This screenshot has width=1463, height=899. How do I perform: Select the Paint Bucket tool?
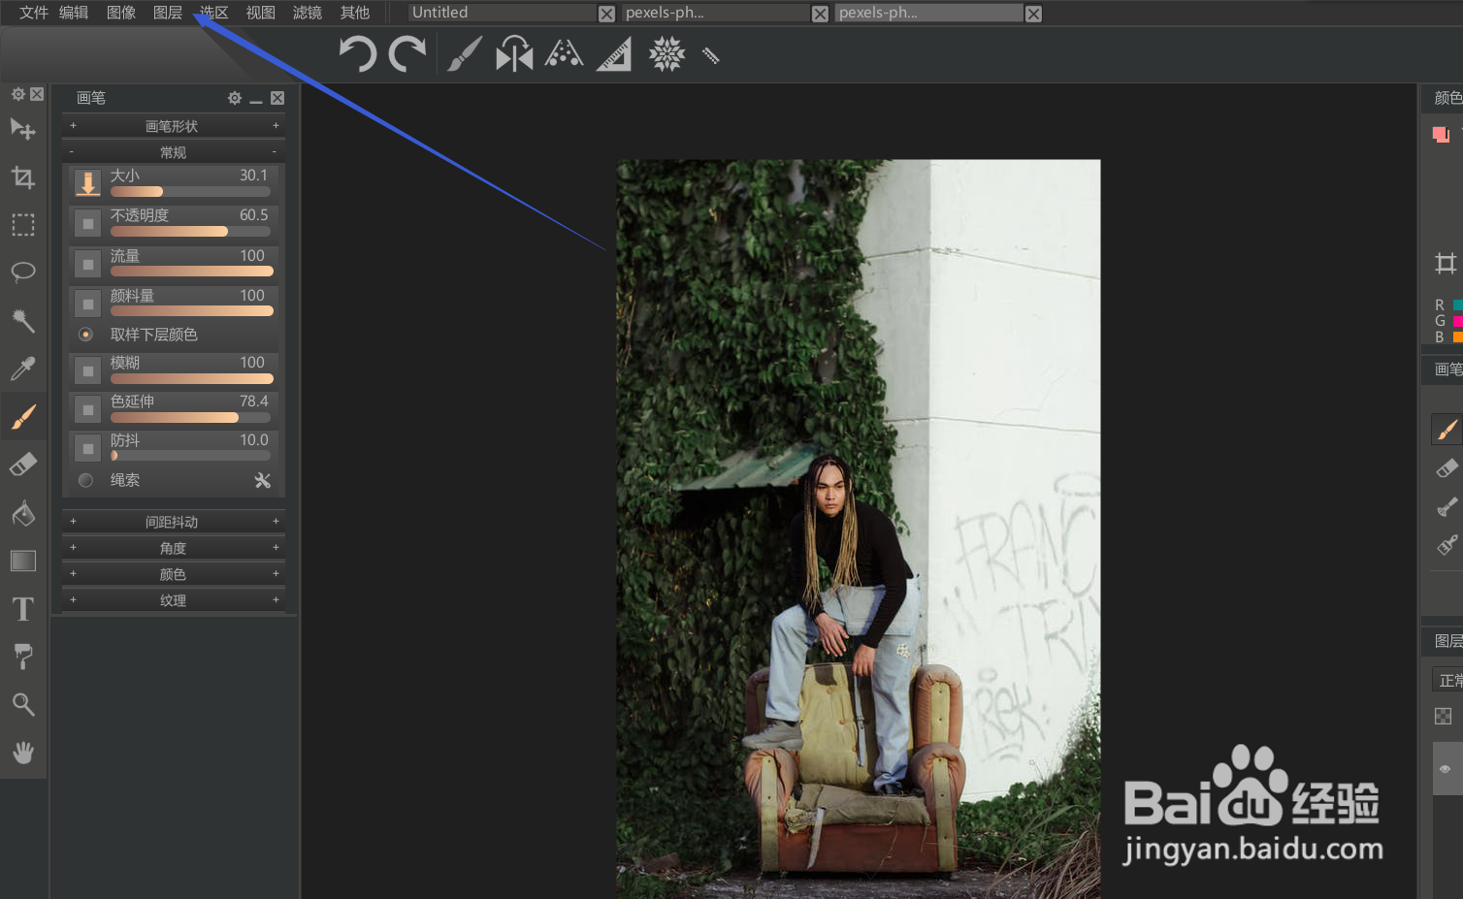pyautogui.click(x=23, y=512)
